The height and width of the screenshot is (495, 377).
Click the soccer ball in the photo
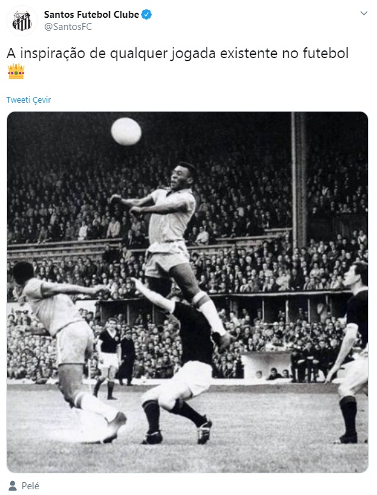pyautogui.click(x=126, y=131)
